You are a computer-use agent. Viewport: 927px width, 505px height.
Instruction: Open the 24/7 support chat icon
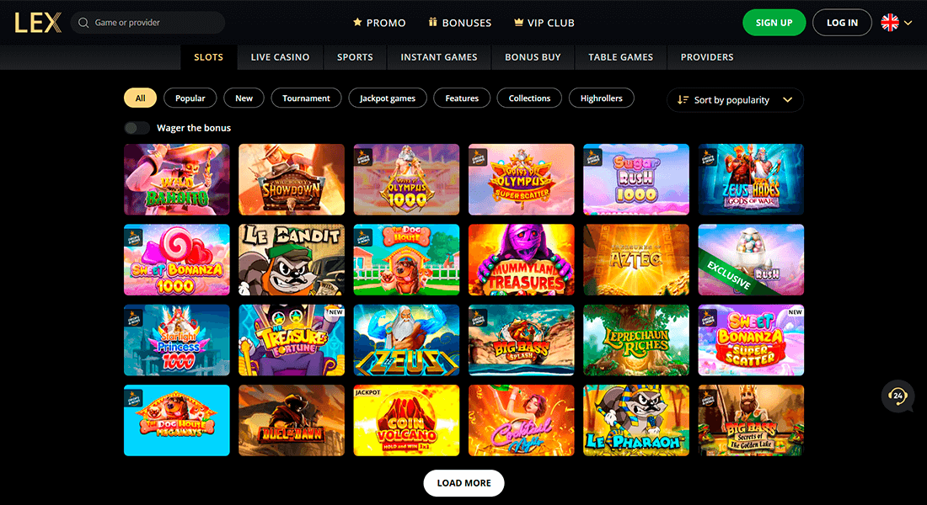pyautogui.click(x=898, y=396)
